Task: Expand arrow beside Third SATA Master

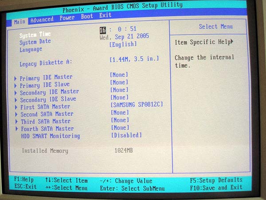Action: [16, 122]
